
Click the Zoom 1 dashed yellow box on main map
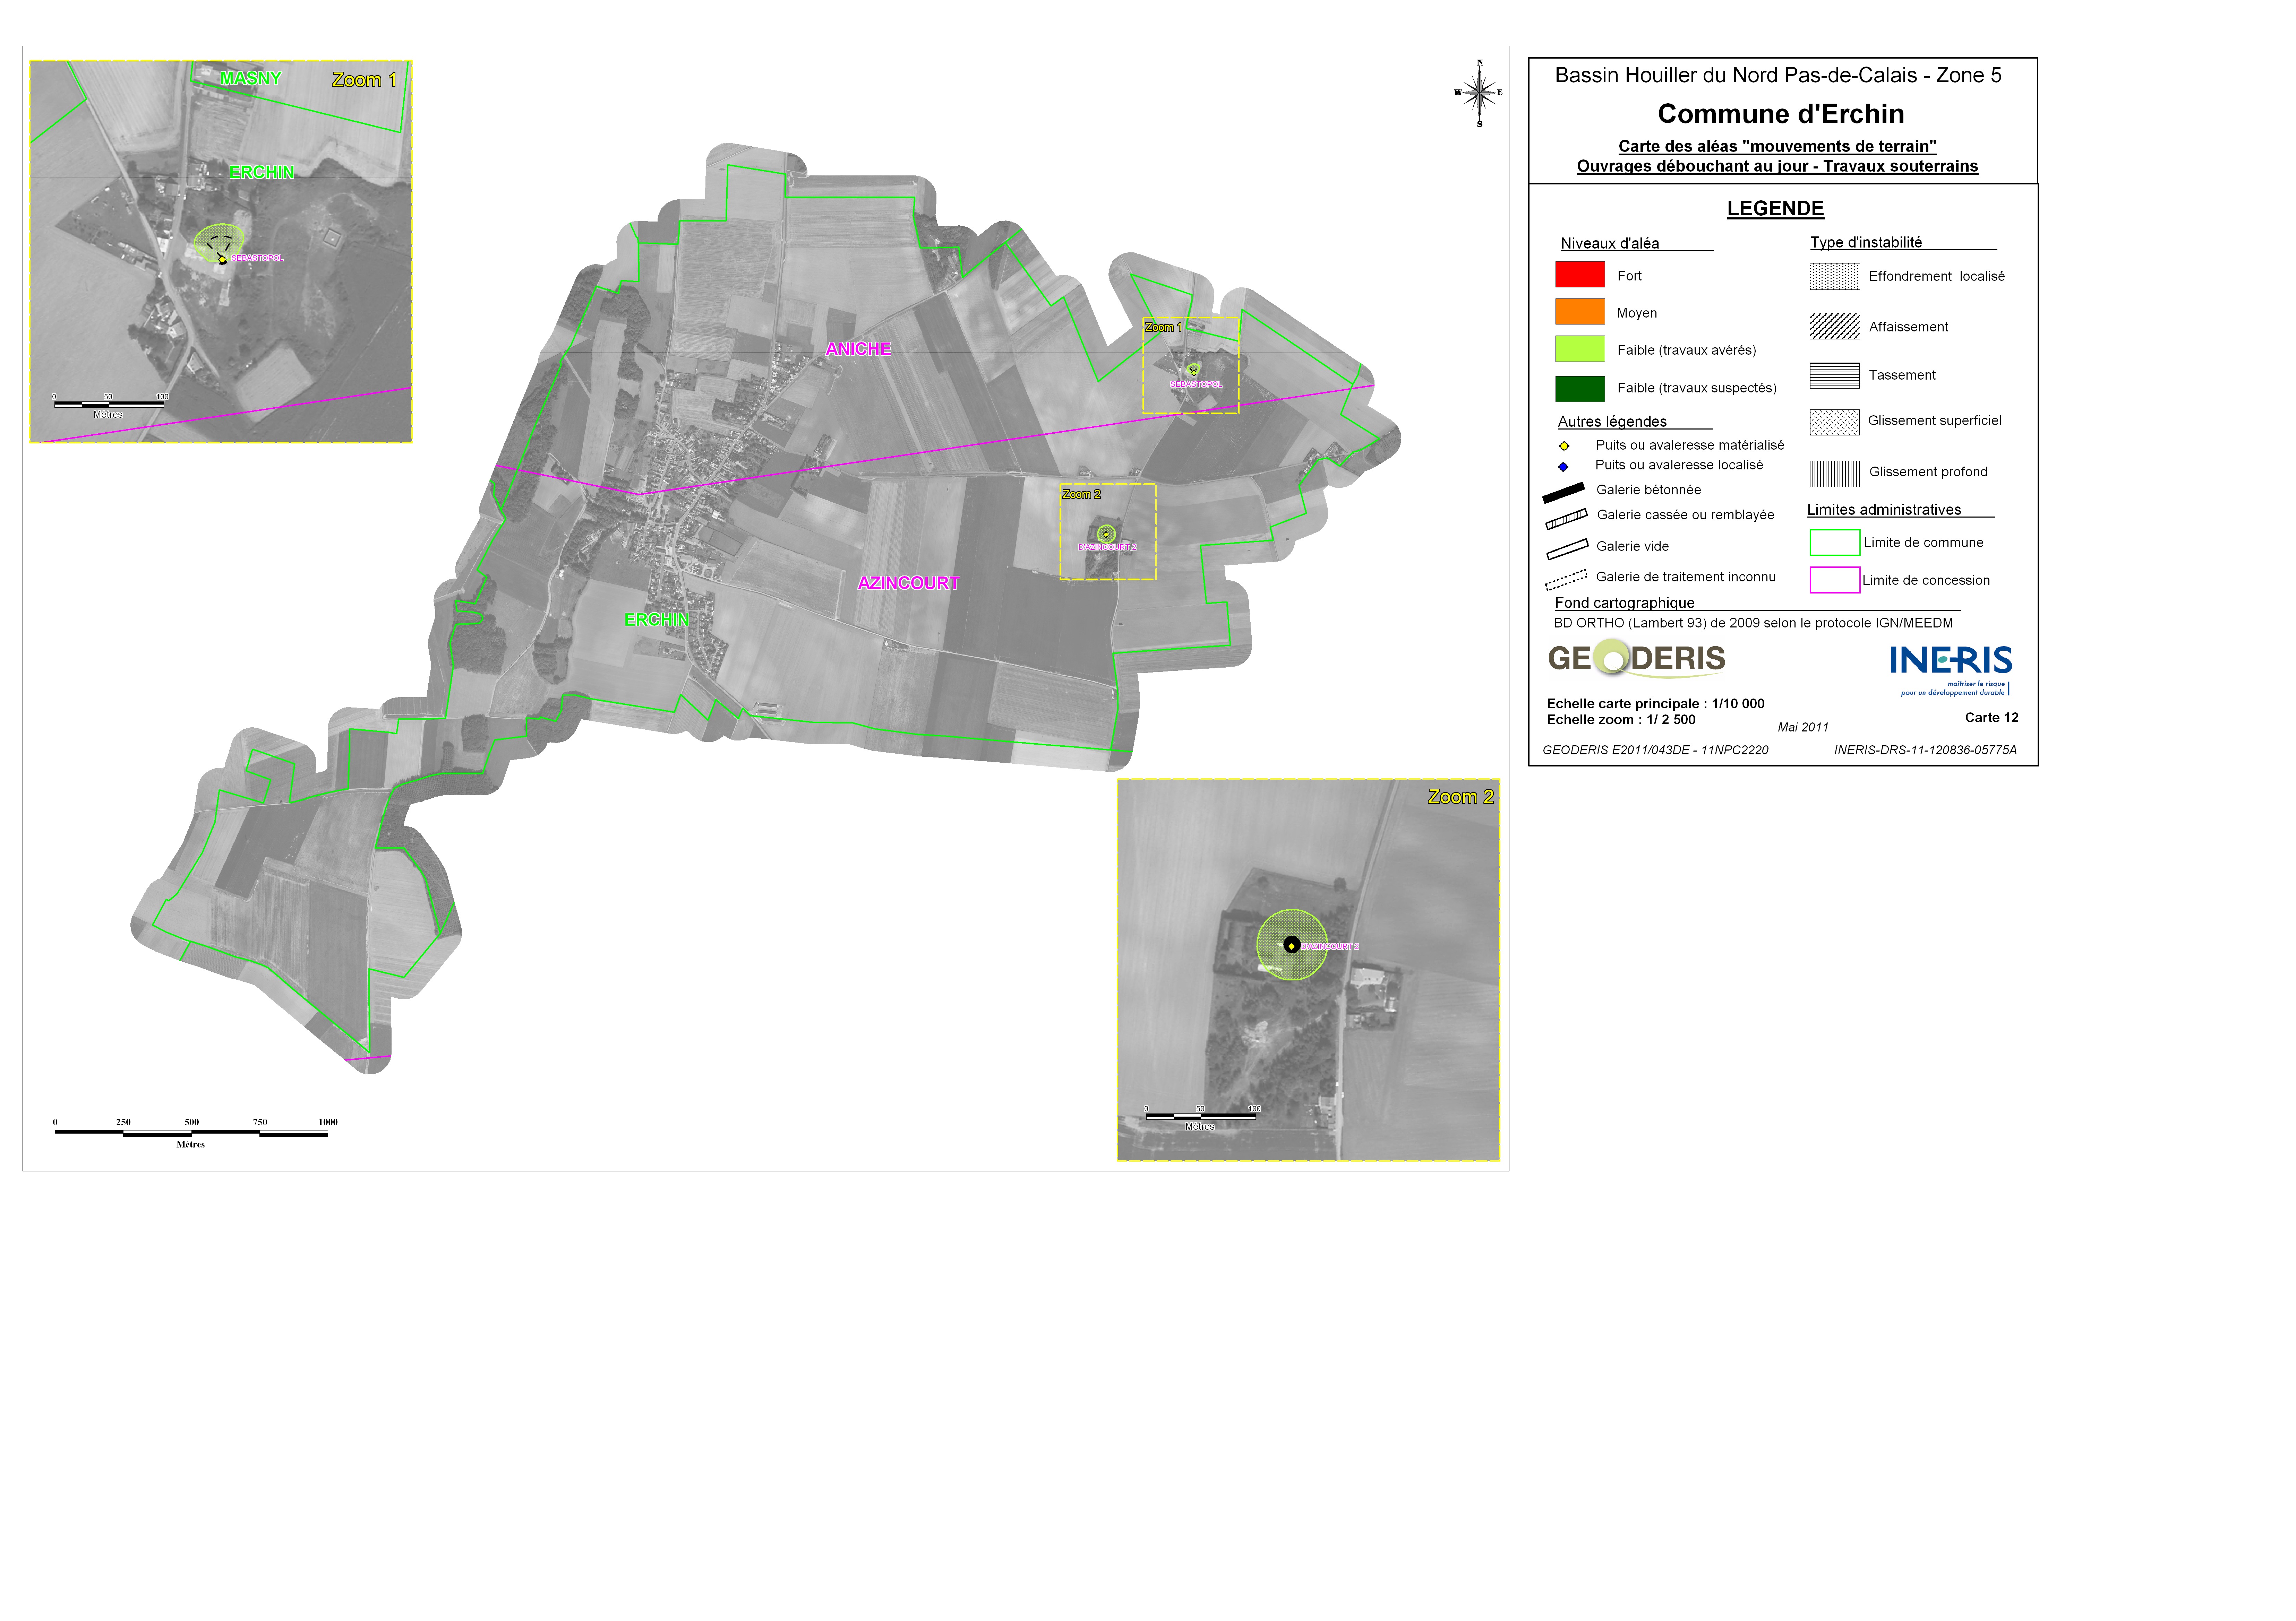(x=1191, y=366)
